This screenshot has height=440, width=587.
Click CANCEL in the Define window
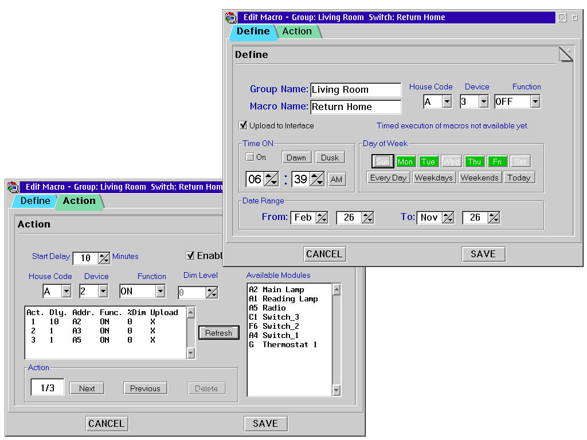(324, 254)
